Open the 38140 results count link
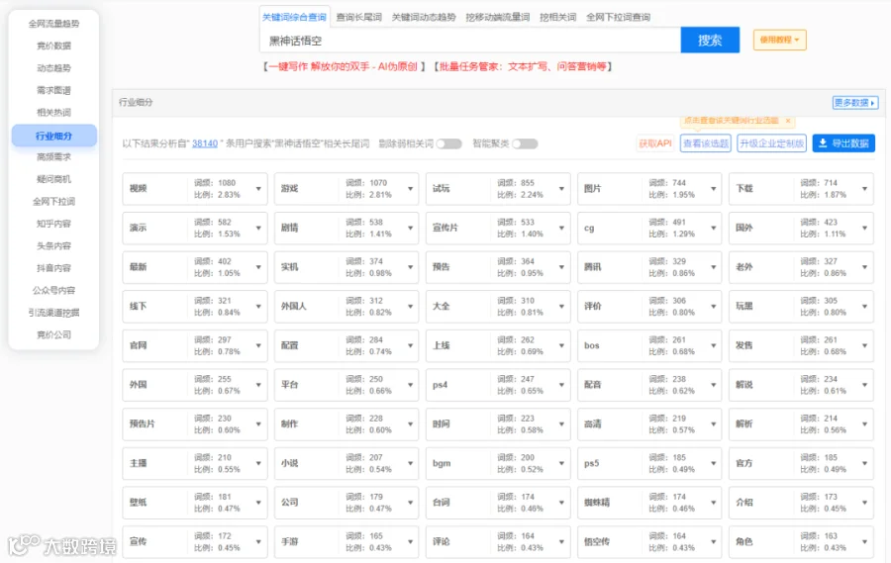Screen dimensions: 891x563 click(x=205, y=143)
